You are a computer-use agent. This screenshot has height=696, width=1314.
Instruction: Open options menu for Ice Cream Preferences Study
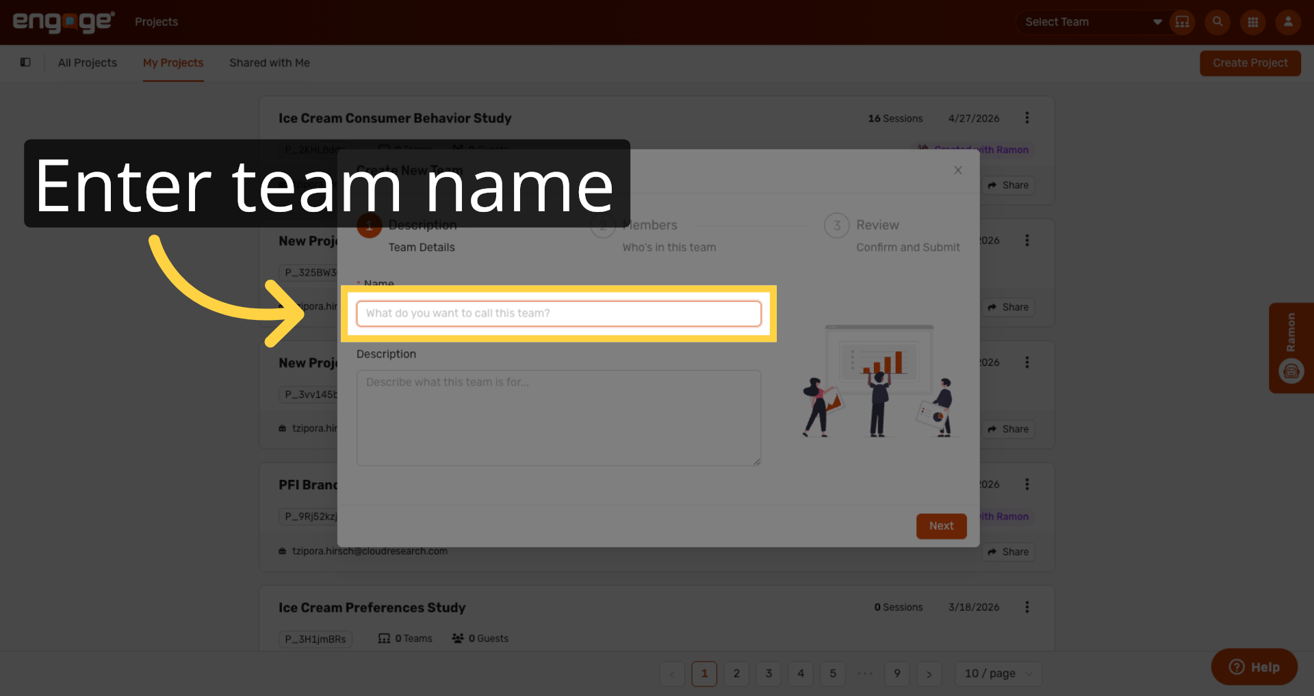[x=1027, y=607]
